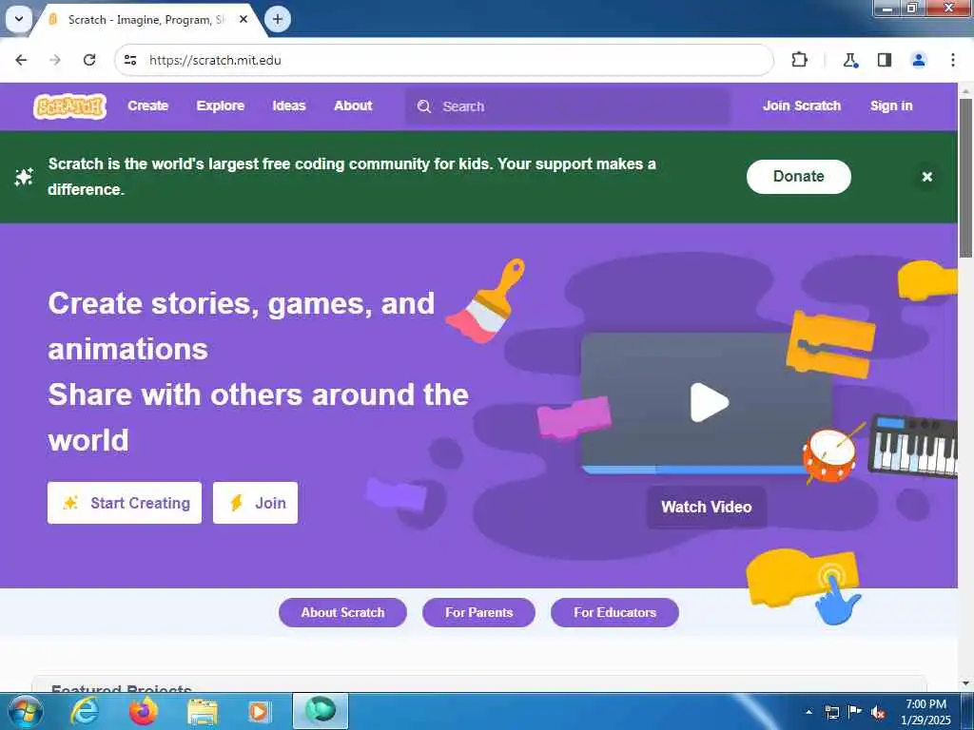Open Windows Media Player from taskbar

(259, 712)
